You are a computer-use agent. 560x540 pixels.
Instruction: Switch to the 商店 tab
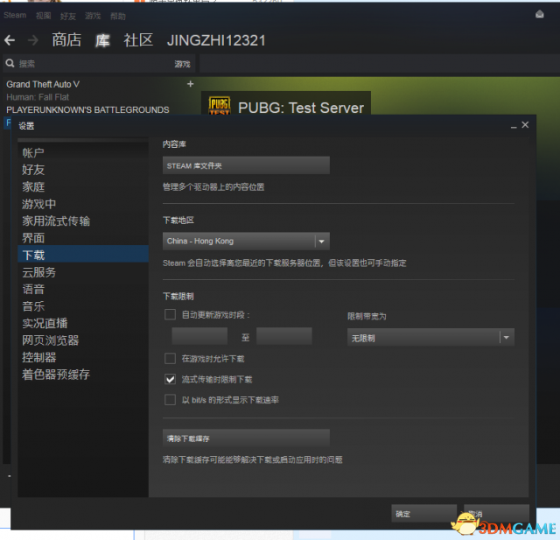(66, 39)
